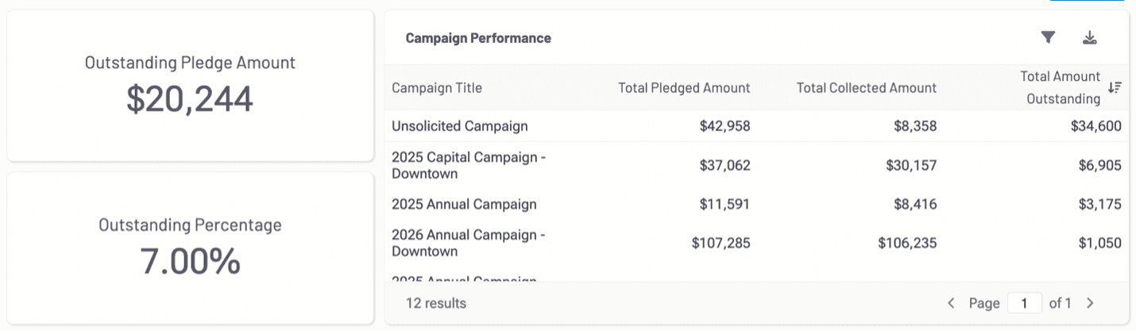Download the Campaign Performance table data
The image size is (1136, 334).
pos(1090,37)
